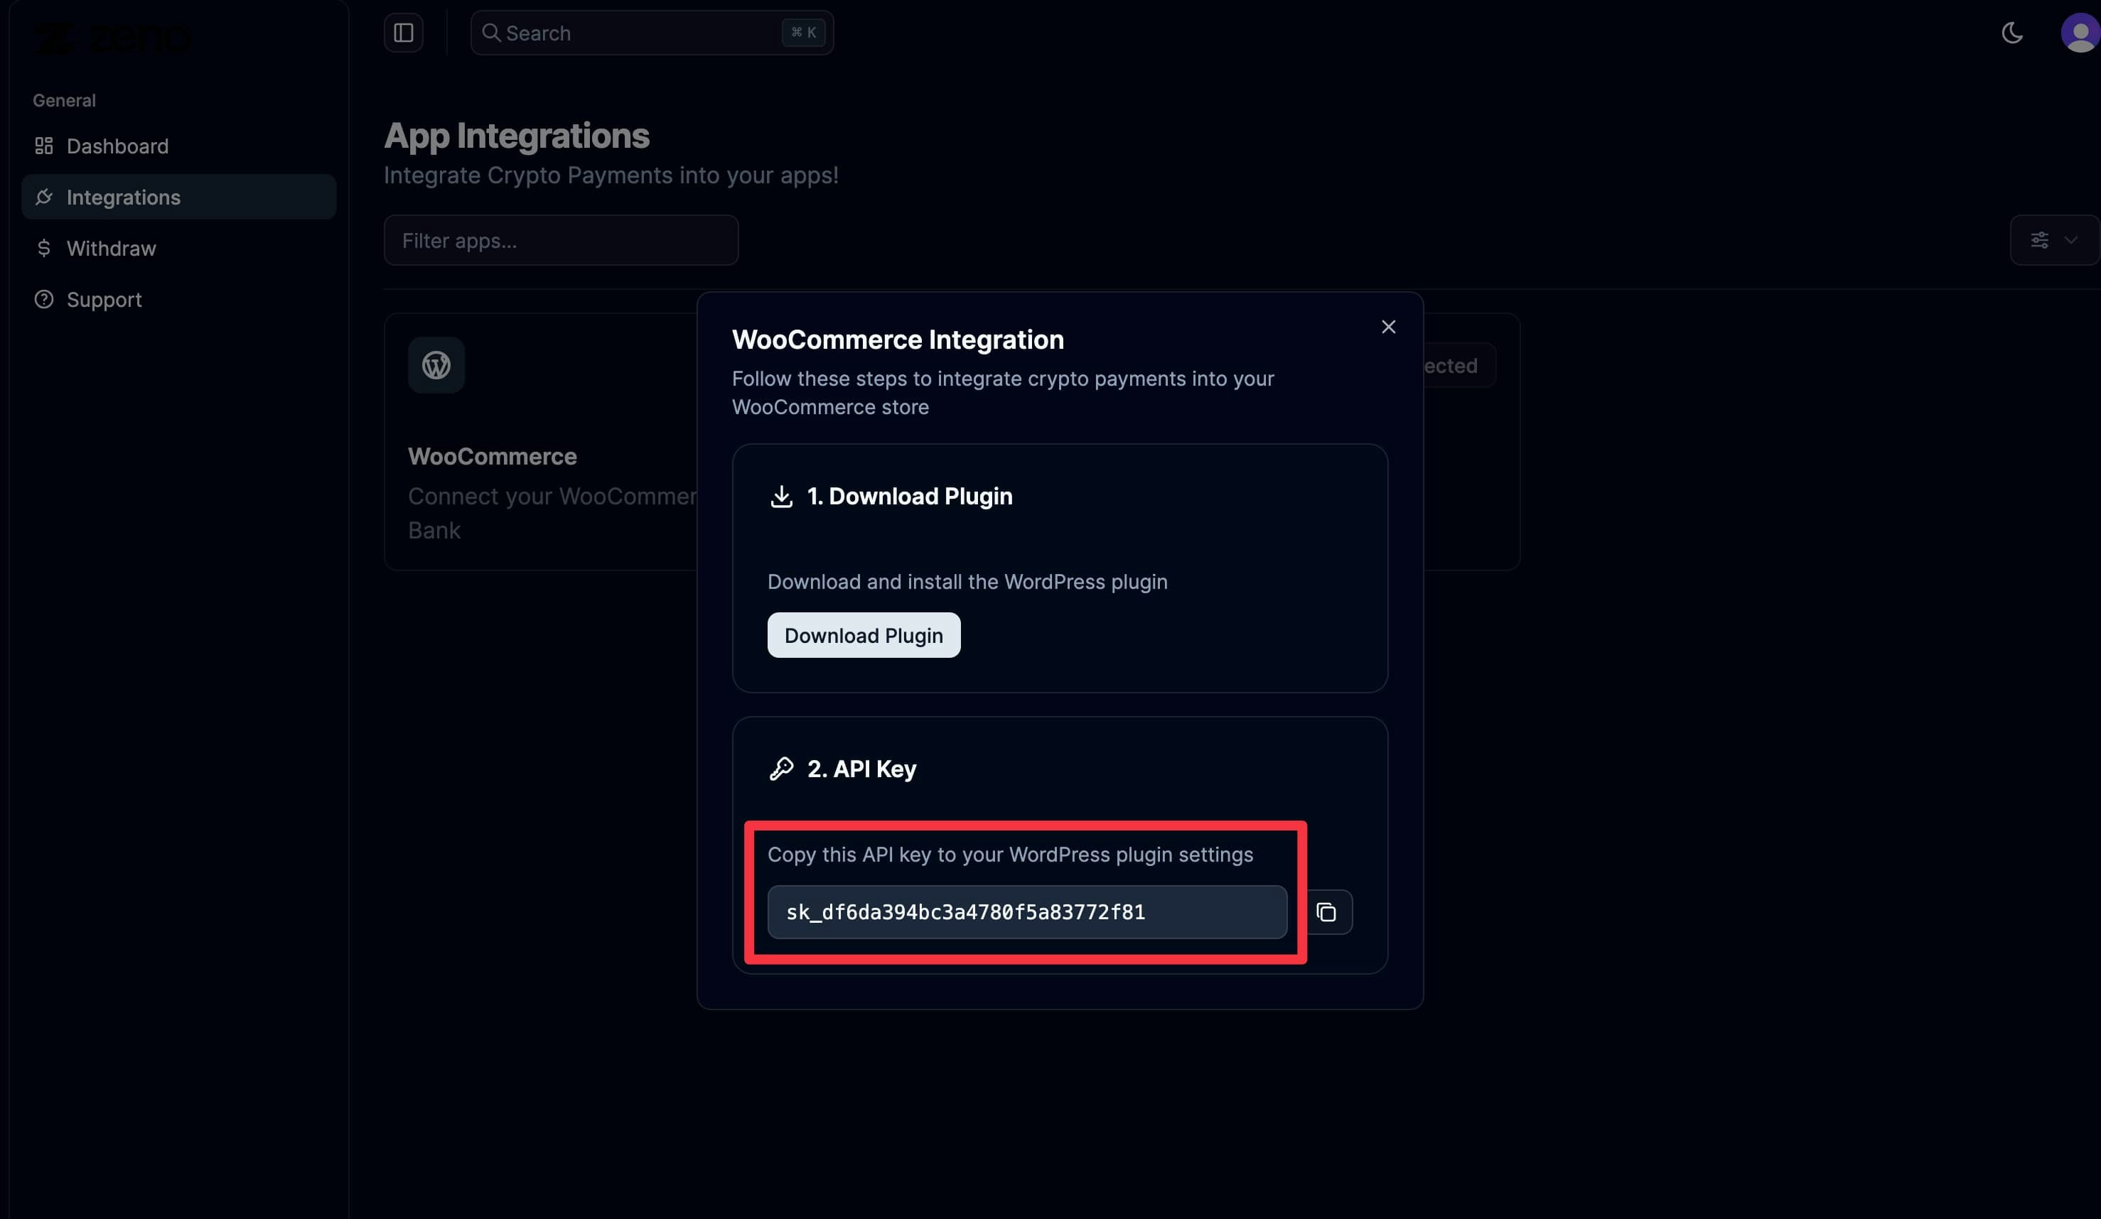
Task: Open the sort options chevron dropdown
Action: pos(2070,241)
